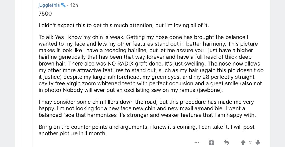
Task: Click the paragraph about chin fillers
Action: [147, 108]
